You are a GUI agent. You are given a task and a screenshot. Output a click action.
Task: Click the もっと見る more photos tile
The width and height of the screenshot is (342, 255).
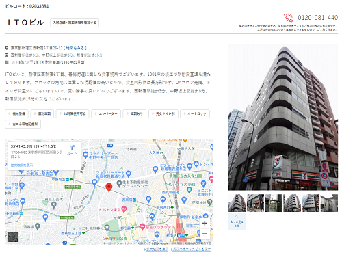point(237,222)
